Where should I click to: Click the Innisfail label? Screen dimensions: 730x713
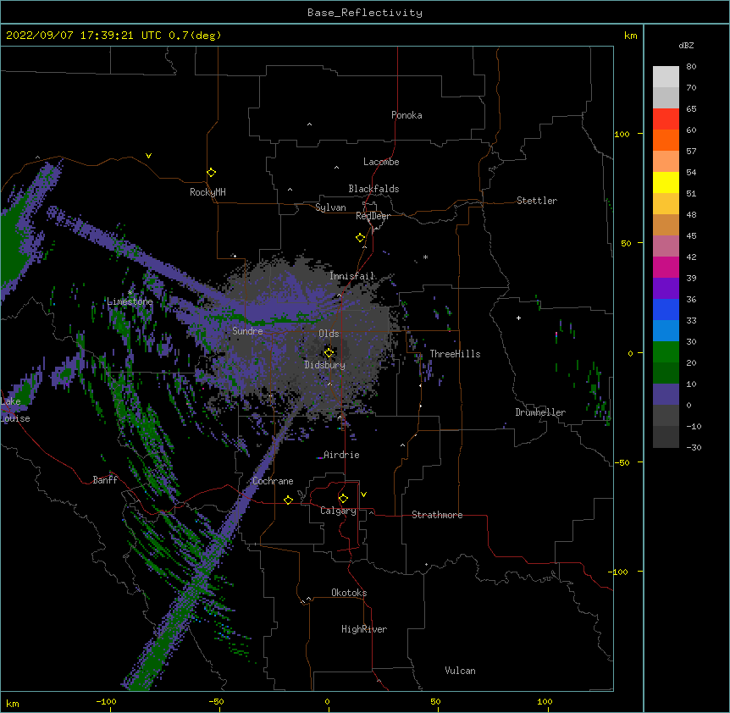tap(352, 276)
